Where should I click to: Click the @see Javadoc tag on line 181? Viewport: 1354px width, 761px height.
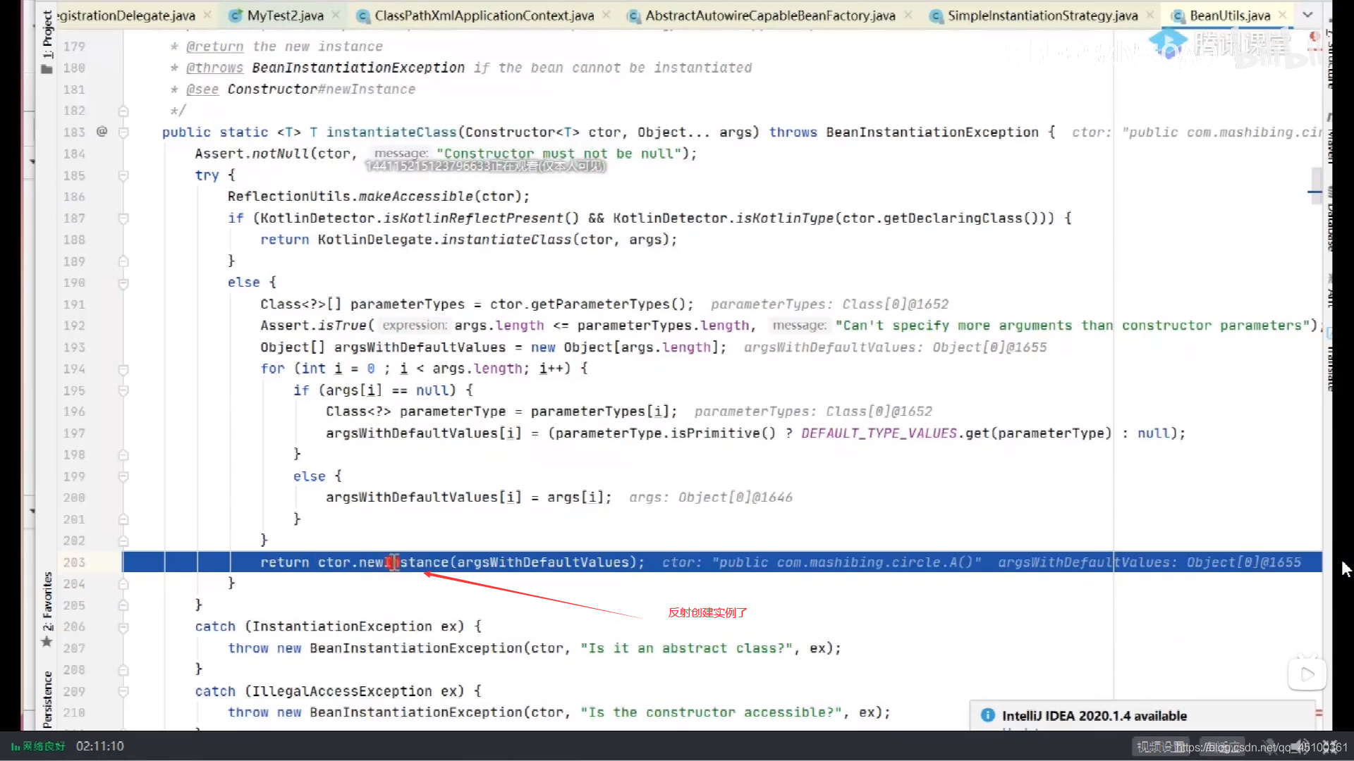(202, 89)
